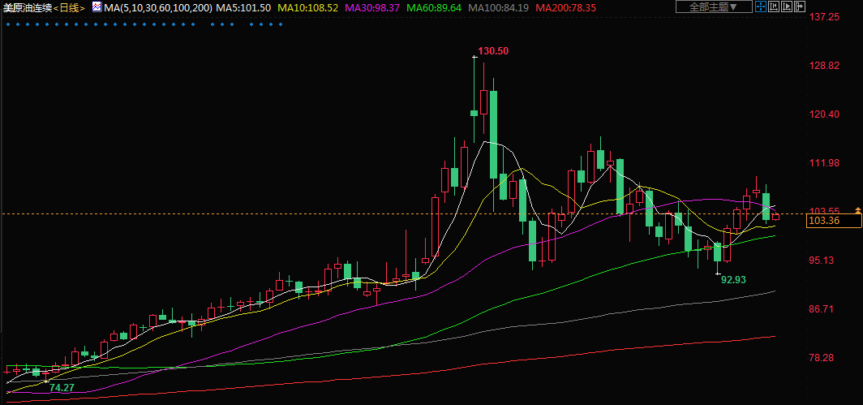The image size is (863, 405).
Task: Click the orange 103.36 current price label
Action: (x=824, y=221)
